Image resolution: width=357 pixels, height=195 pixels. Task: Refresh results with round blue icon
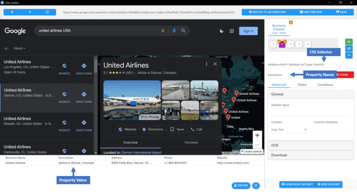tap(256, 186)
